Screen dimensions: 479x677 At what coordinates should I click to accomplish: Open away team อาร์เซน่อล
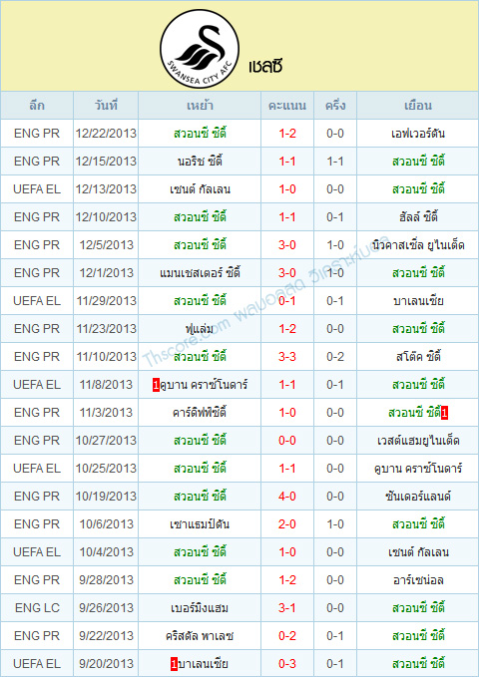(418, 580)
